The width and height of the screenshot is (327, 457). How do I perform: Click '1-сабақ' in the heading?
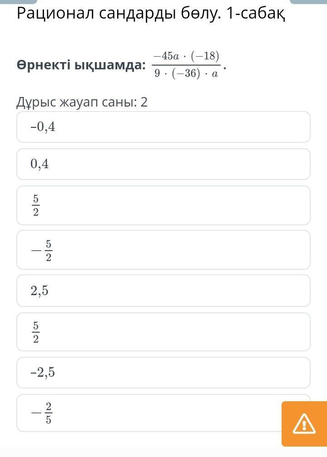tap(256, 14)
